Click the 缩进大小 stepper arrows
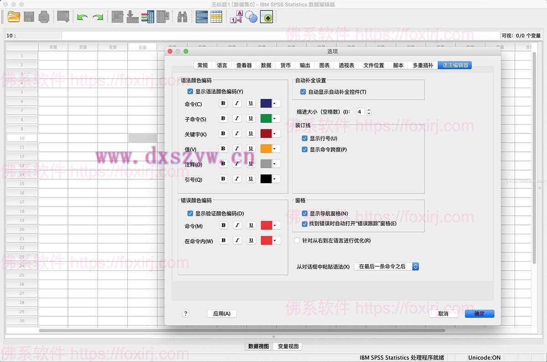The width and height of the screenshot is (547, 362). pyautogui.click(x=369, y=112)
